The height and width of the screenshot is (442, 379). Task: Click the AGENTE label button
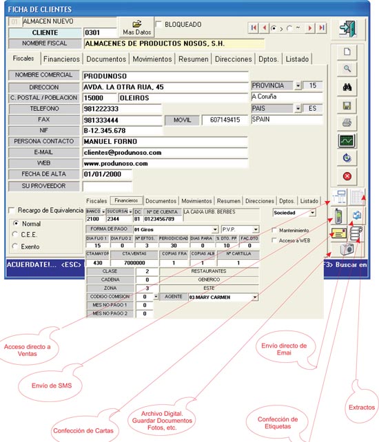click(x=173, y=297)
